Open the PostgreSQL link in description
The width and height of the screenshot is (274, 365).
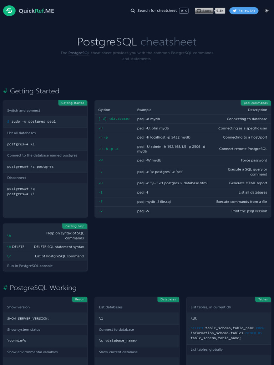point(79,53)
